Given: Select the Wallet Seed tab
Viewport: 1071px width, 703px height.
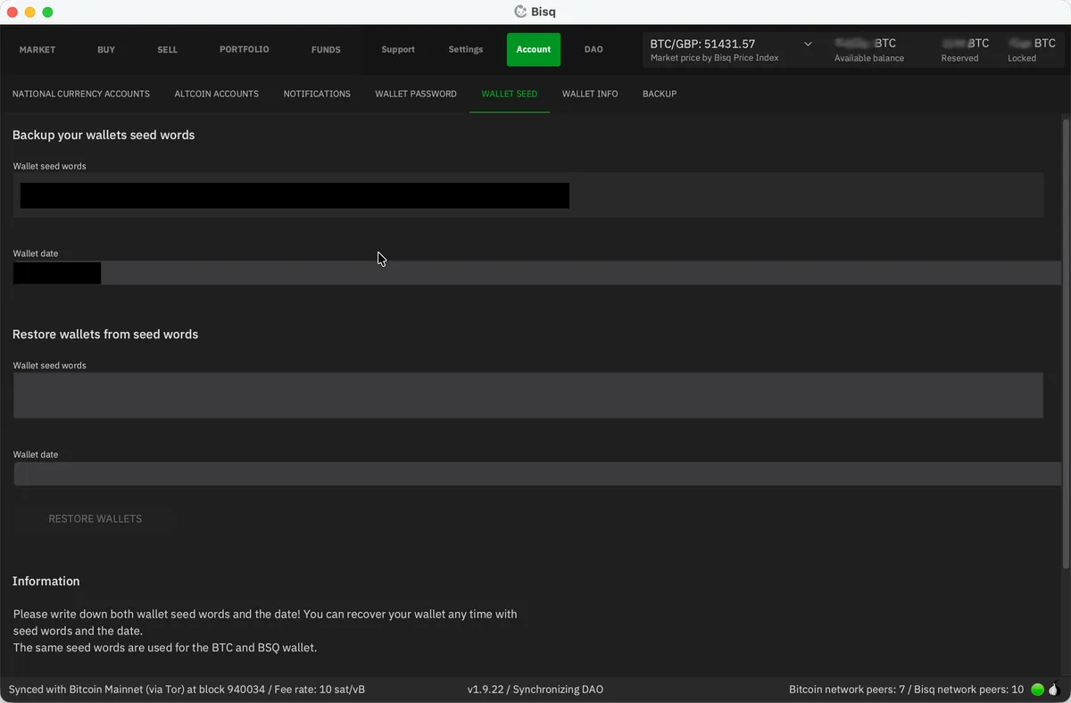Looking at the screenshot, I should pyautogui.click(x=510, y=94).
